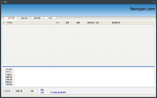Sort by the 文件名 column header
The width and height of the screenshot is (157, 98).
coord(31,23)
